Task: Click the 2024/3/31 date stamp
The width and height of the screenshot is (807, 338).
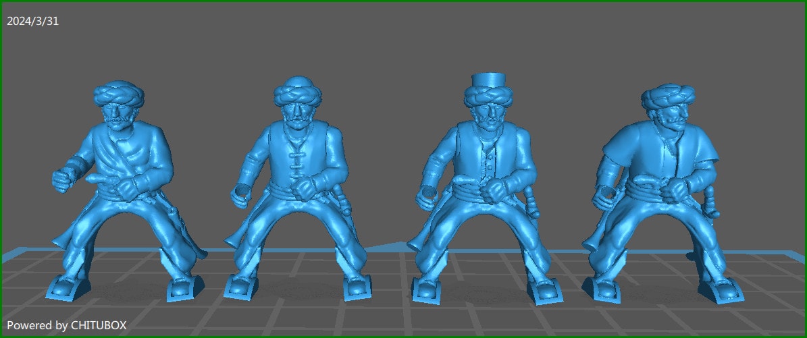Action: tap(33, 22)
